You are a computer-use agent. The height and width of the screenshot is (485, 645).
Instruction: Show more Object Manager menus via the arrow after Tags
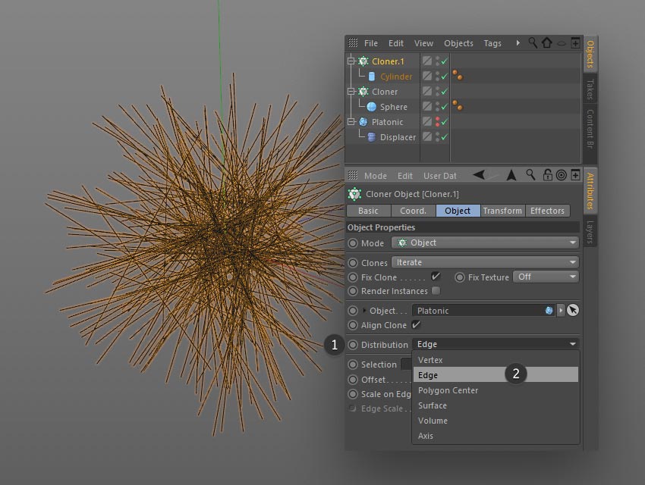518,42
